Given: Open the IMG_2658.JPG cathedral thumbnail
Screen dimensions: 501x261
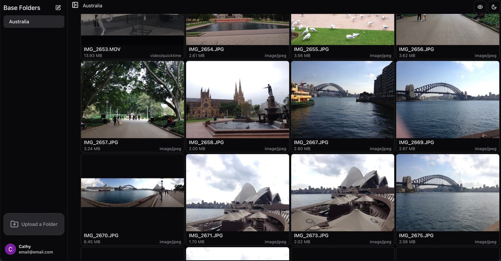Looking at the screenshot, I should pyautogui.click(x=238, y=100).
